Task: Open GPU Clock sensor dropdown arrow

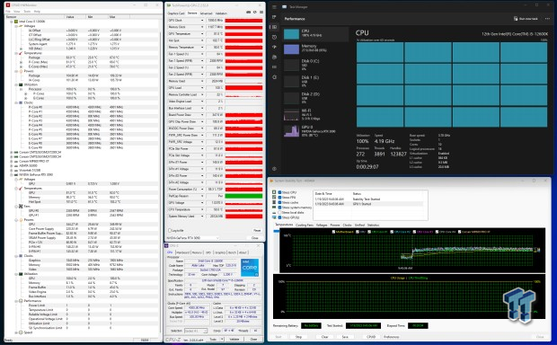Action: (x=202, y=21)
